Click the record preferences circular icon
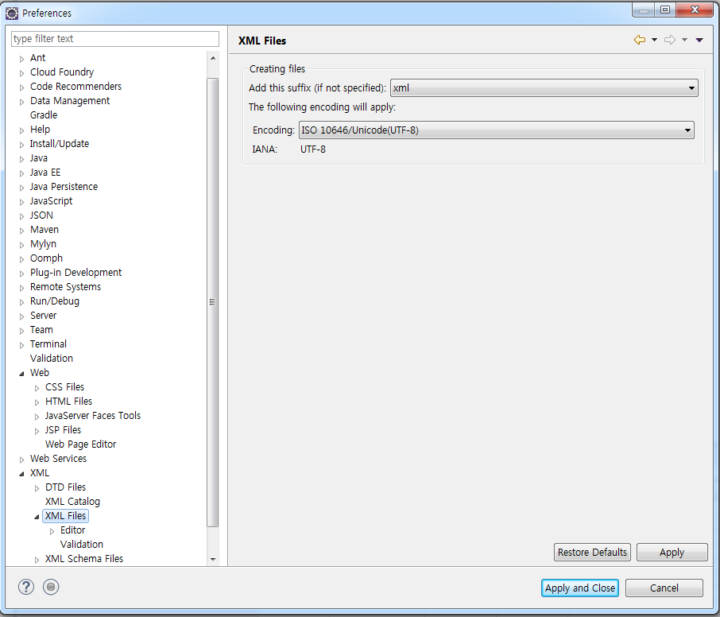Image resolution: width=720 pixels, height=617 pixels. (51, 587)
